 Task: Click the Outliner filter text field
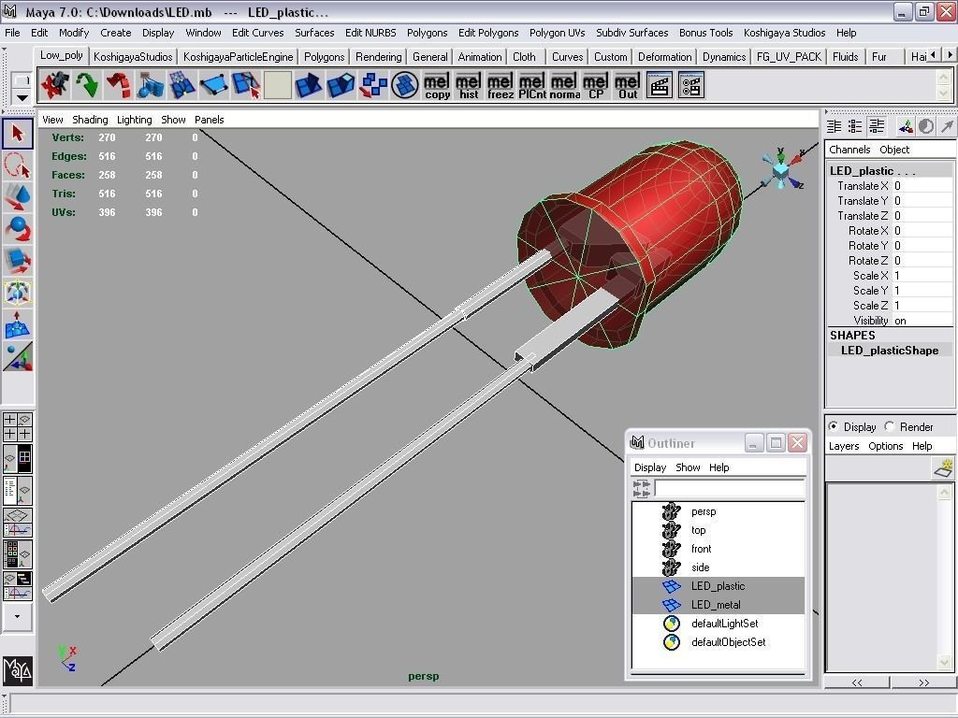point(730,488)
